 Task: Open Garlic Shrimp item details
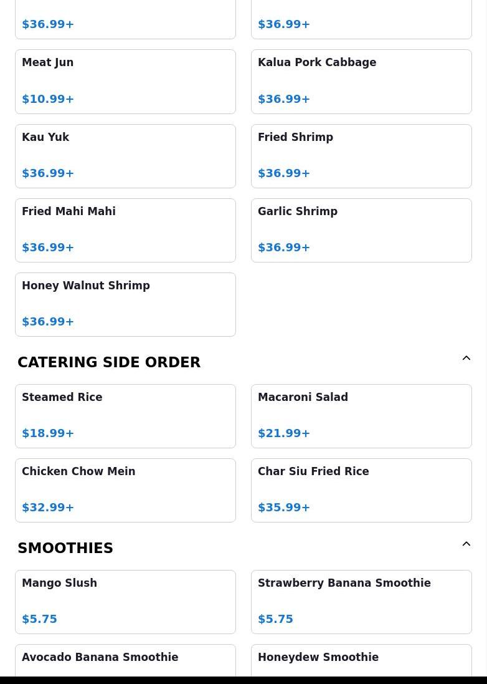[361, 230]
